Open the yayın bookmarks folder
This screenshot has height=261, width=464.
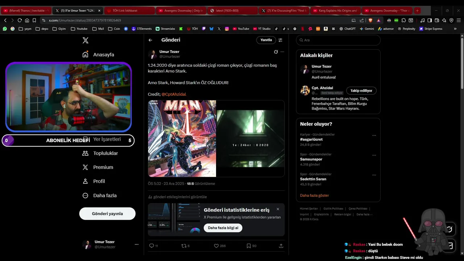coord(25,29)
